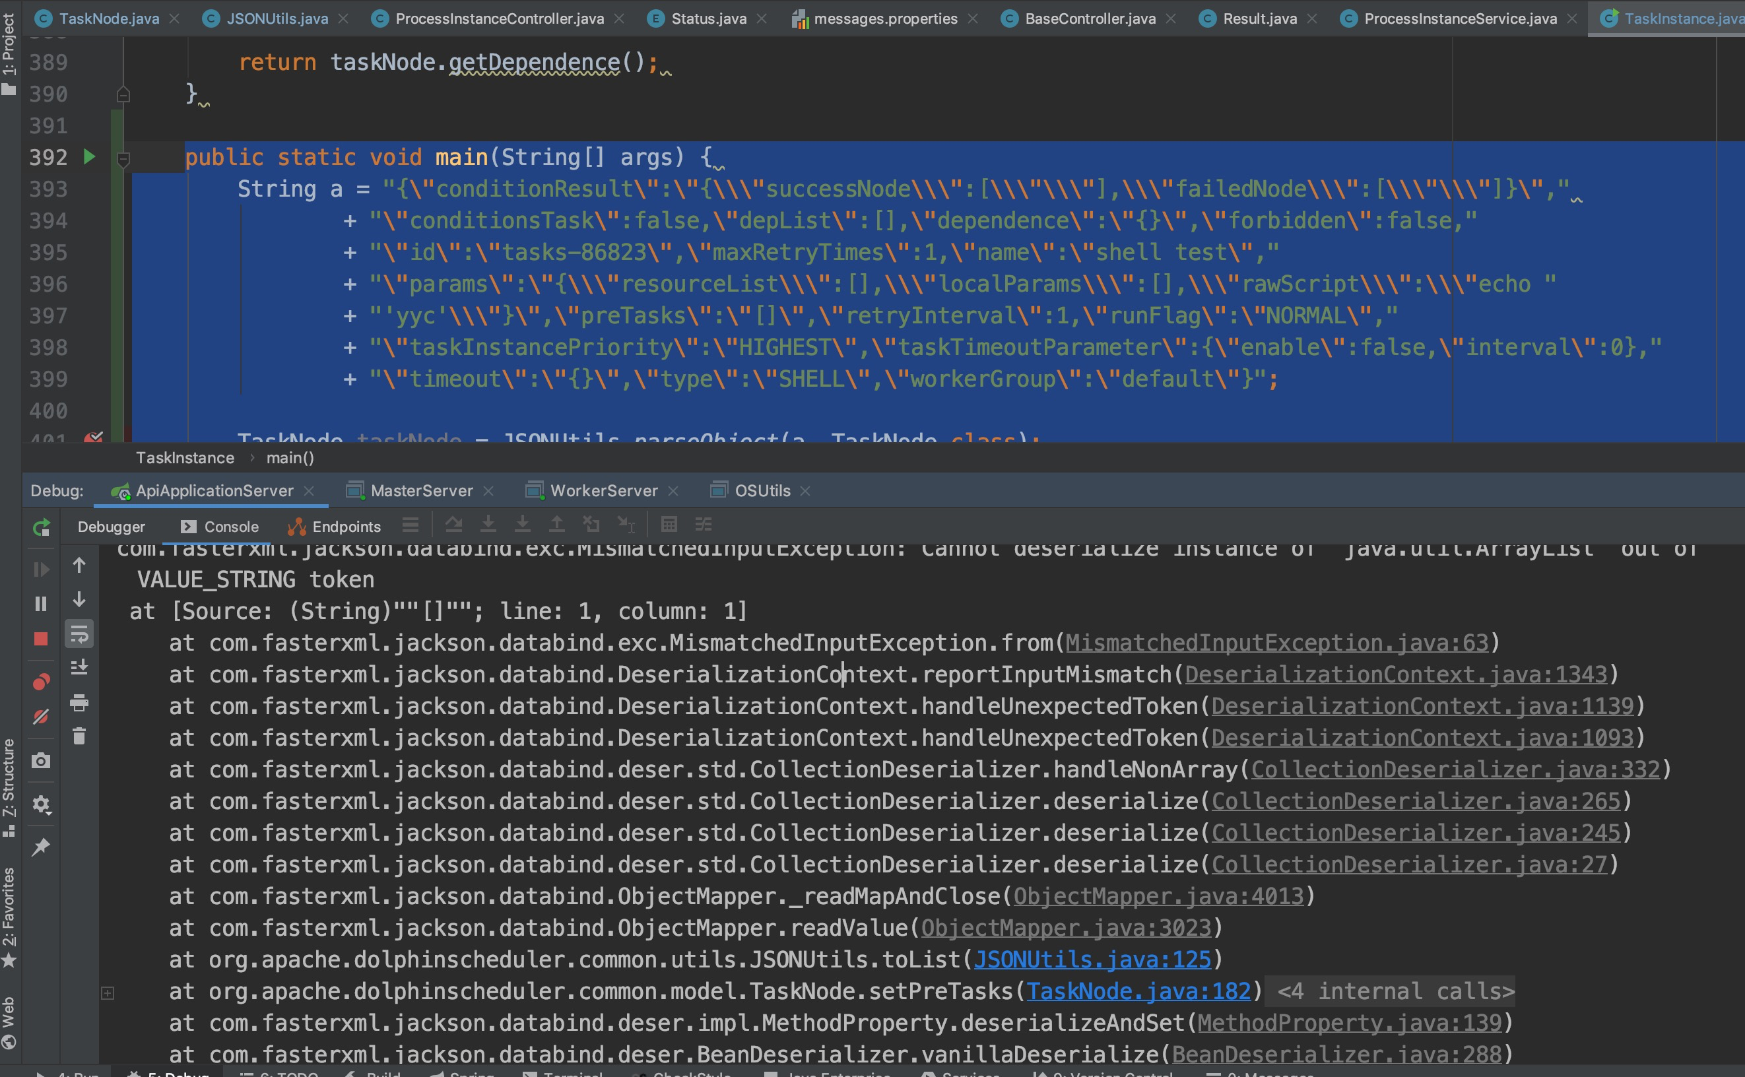The height and width of the screenshot is (1077, 1745).
Task: Clear all console output with the trash icon
Action: [79, 736]
